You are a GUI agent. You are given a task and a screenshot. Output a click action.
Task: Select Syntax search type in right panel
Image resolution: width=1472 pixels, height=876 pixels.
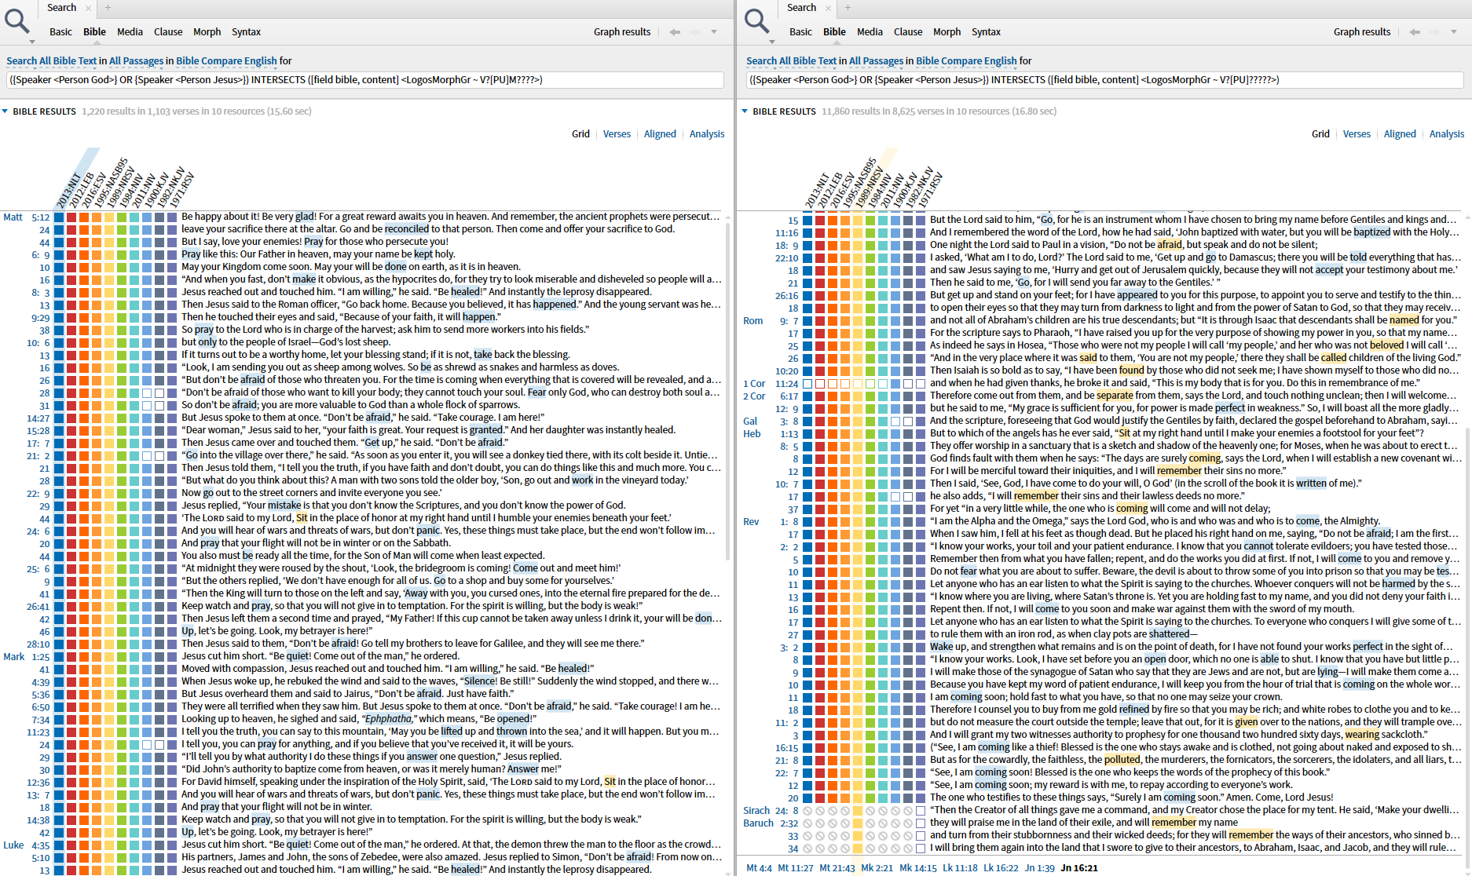(x=986, y=32)
